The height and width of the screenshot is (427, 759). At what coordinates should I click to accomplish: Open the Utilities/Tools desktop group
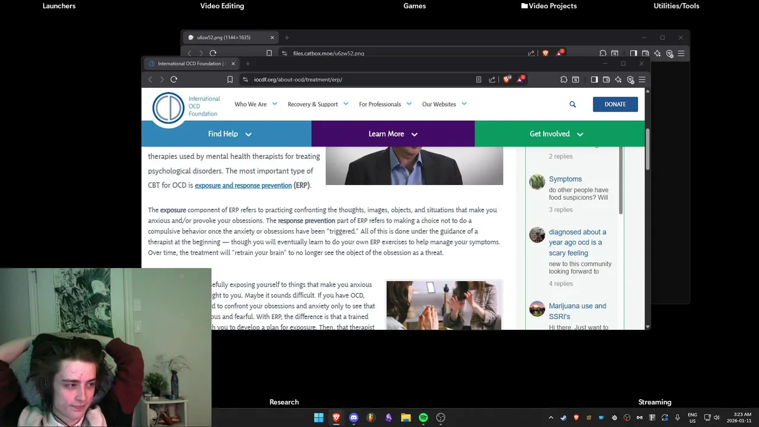[x=677, y=6]
